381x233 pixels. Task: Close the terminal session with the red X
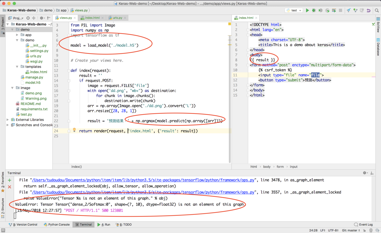(10, 187)
